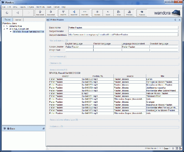Expand the Schema type tree node
The image size is (184, 152).
tap(4, 26)
